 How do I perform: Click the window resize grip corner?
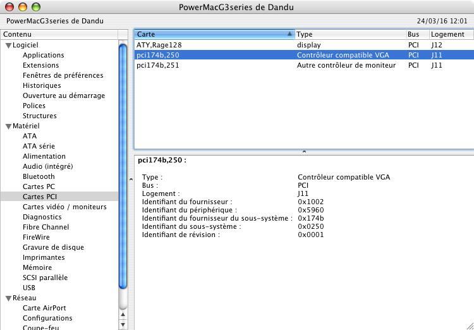pos(470,326)
